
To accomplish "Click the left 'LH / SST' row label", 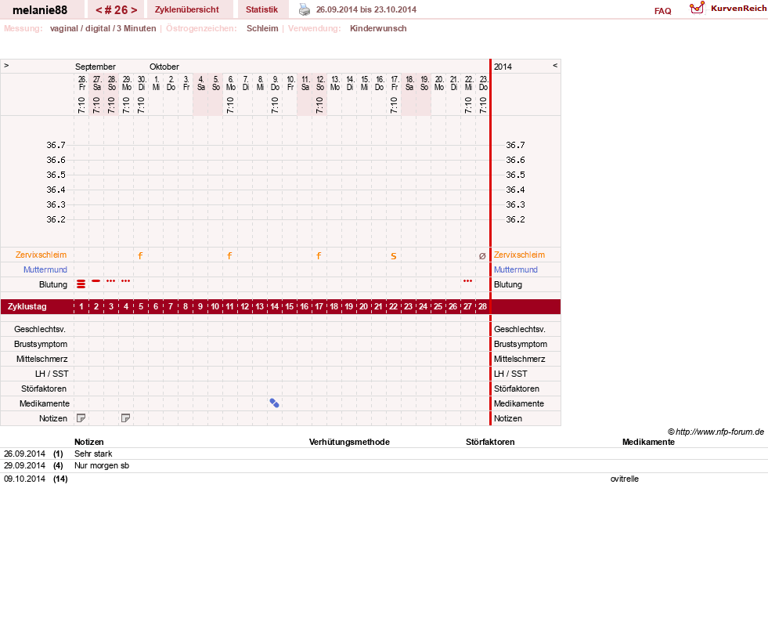I will click(x=52, y=374).
